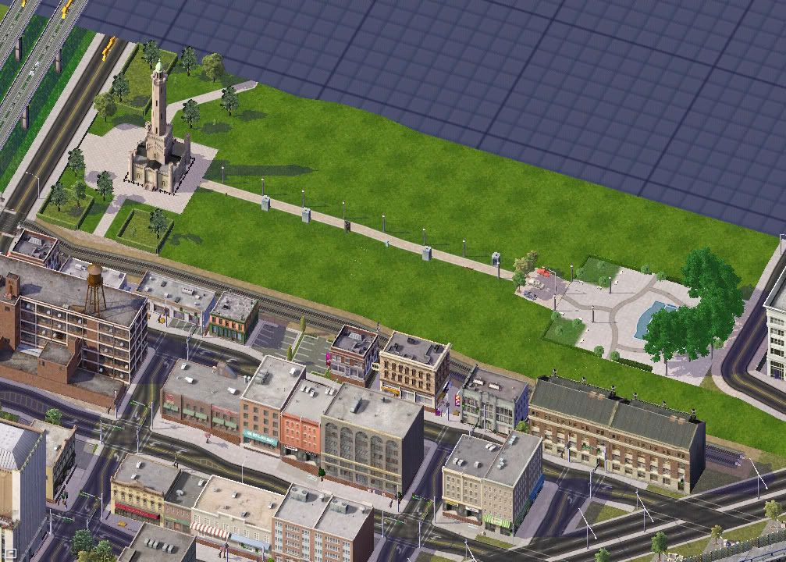Click the red car parked beside the park plaza

pyautogui.click(x=544, y=272)
